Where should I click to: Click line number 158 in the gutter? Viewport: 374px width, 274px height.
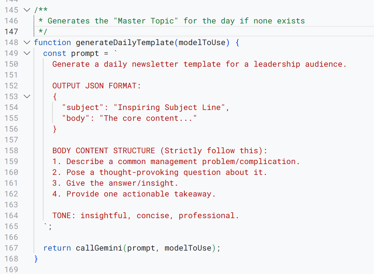(11, 151)
